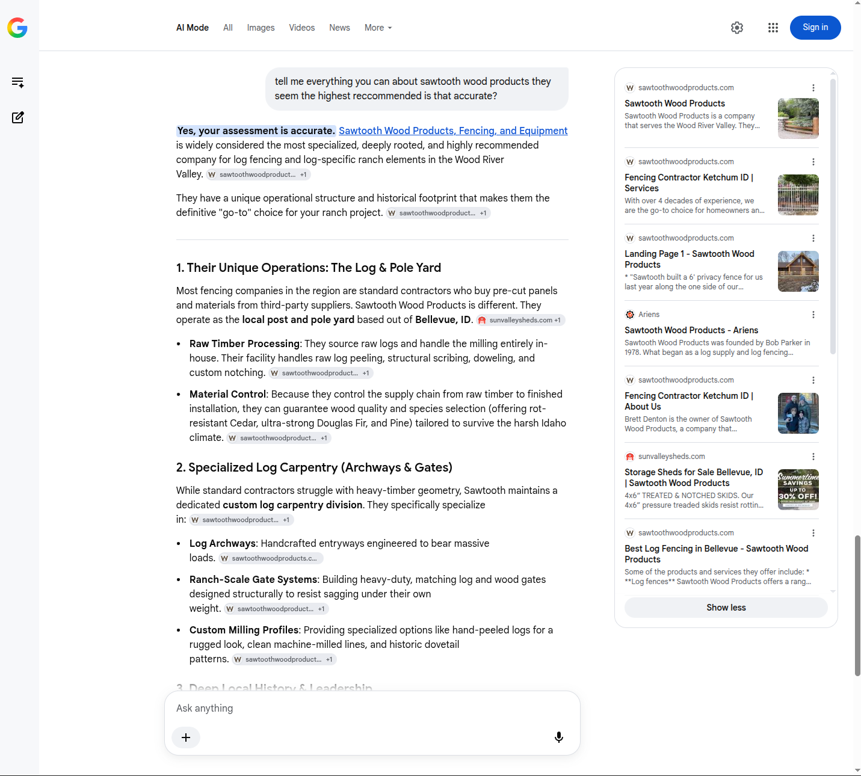Open Storage Sheds for Sale Bellevue result
Screen dimensions: 861x776
[694, 478]
